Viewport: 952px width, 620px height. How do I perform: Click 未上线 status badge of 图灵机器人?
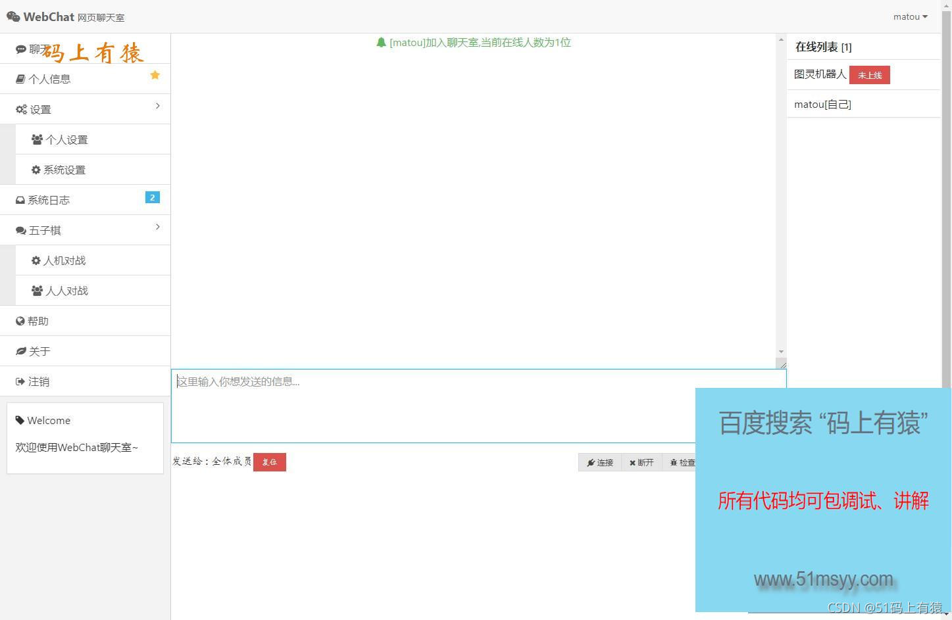point(869,74)
